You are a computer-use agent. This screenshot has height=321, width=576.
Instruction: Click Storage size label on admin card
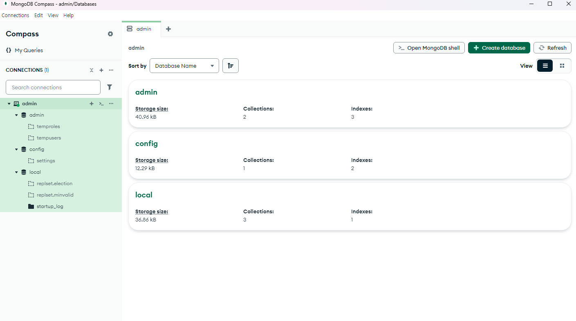152,109
